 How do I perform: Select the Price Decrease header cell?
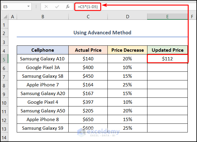pyautogui.click(x=127, y=50)
